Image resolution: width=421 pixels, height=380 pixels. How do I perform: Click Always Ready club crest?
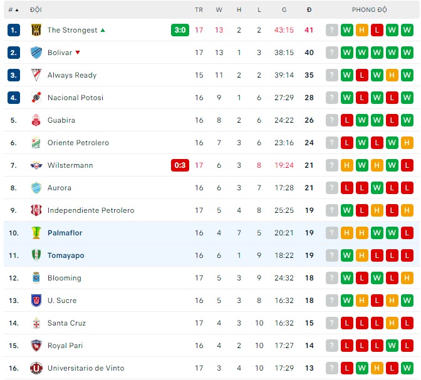[x=36, y=75]
